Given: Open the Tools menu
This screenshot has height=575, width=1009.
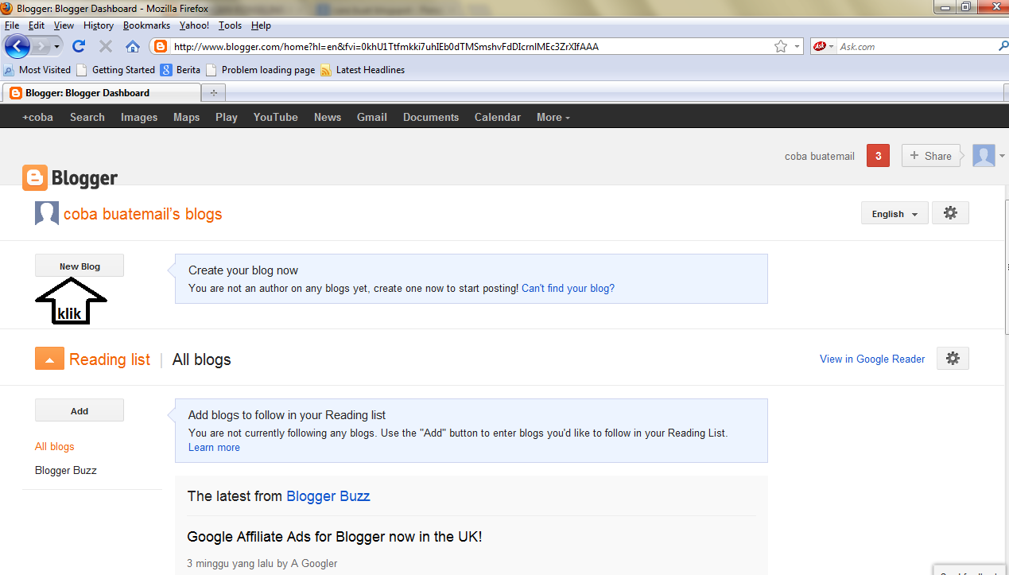Looking at the screenshot, I should (x=230, y=25).
